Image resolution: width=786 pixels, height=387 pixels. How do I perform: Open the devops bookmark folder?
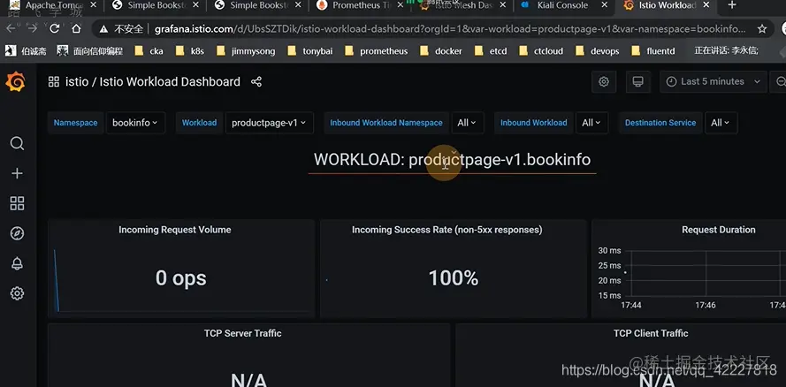(597, 51)
